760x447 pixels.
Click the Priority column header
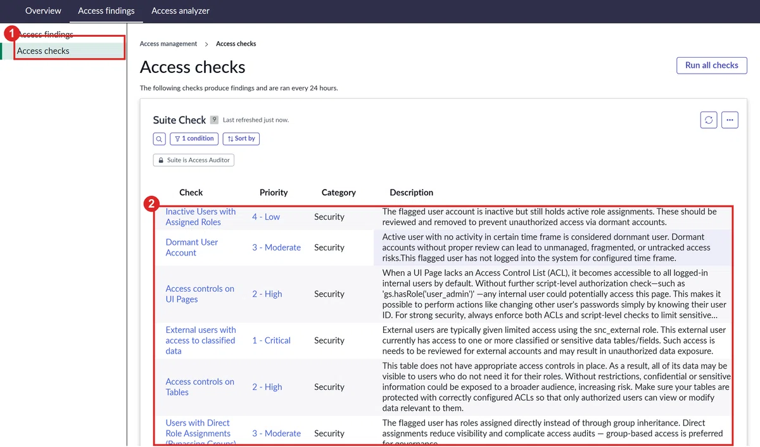pos(274,192)
